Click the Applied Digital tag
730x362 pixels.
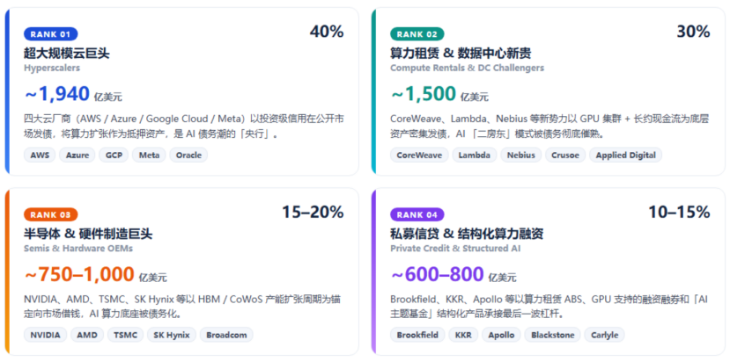pos(626,156)
